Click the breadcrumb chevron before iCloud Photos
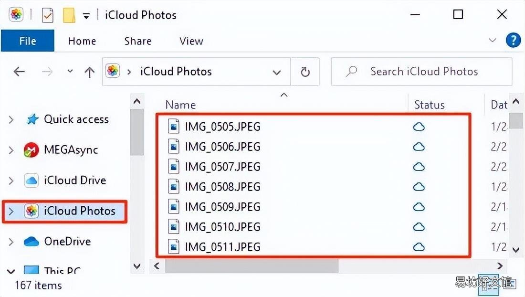Viewport: 525px width, 297px height. click(129, 72)
